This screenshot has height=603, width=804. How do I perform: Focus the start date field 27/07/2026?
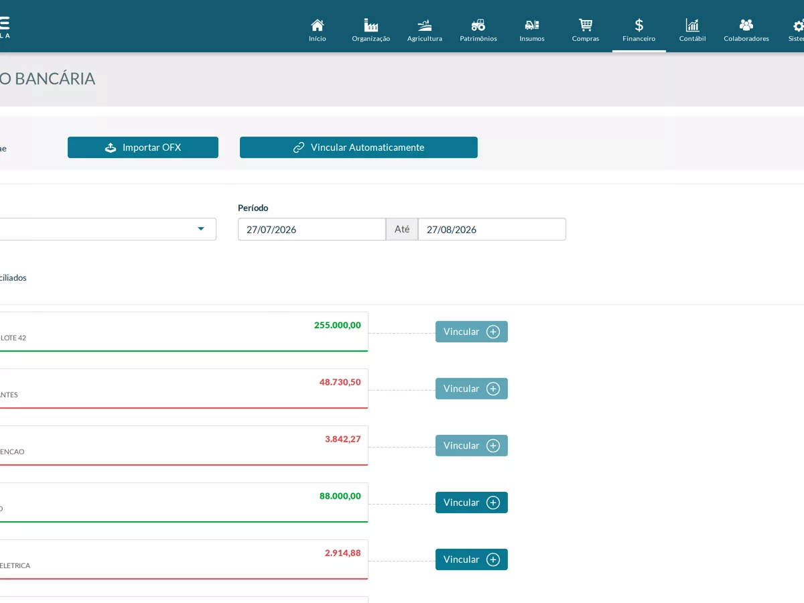click(x=312, y=229)
